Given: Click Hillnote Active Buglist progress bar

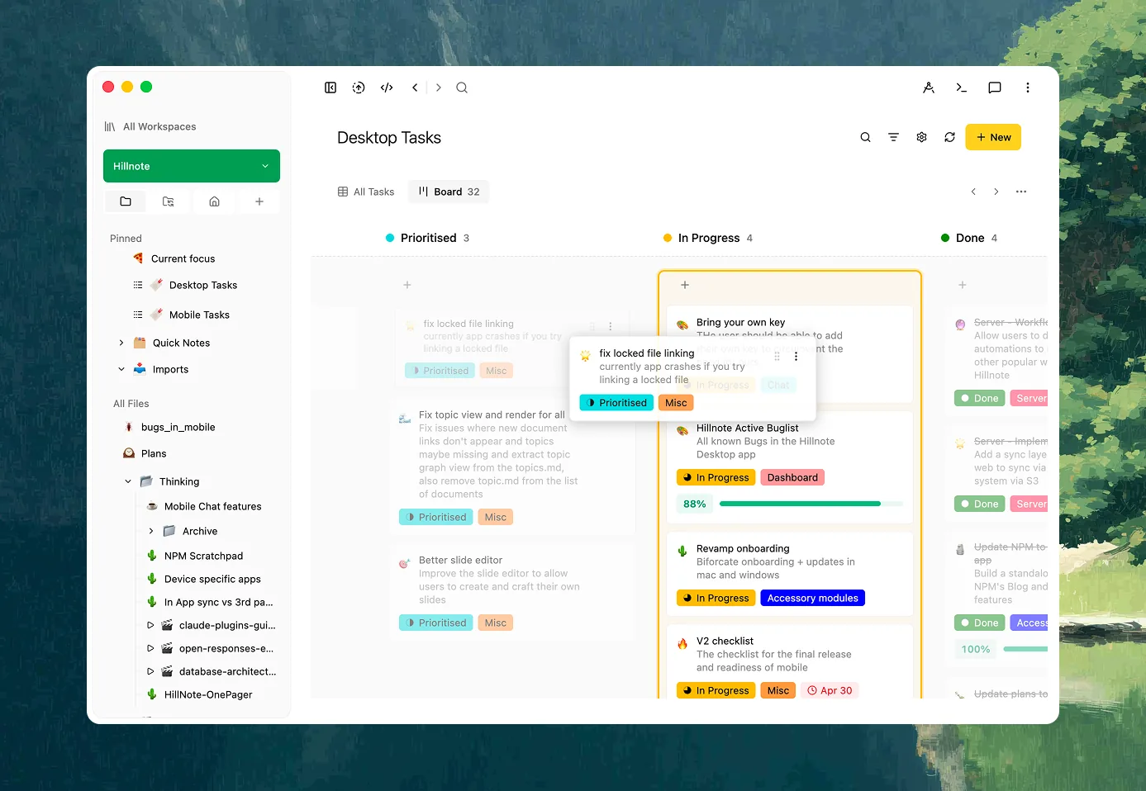Looking at the screenshot, I should click(811, 504).
